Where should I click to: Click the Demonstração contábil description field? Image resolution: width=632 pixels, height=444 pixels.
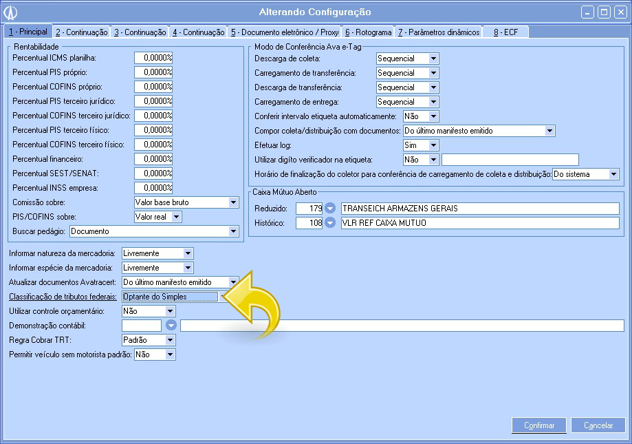(x=402, y=326)
